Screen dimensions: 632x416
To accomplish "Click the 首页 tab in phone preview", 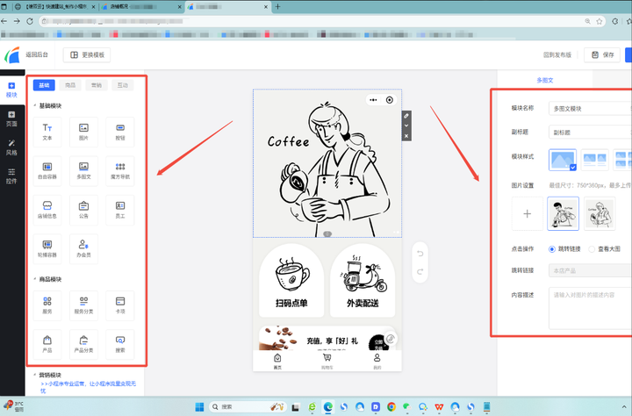I will [x=277, y=362].
